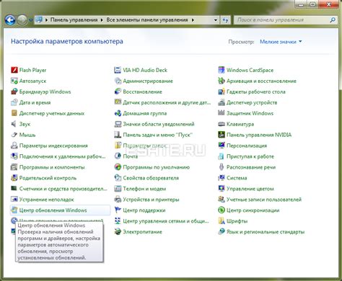Image resolution: width=342 pixels, height=281 pixels.
Task: Select Все элементы панели управления breadcrumb
Action: pyautogui.click(x=147, y=20)
